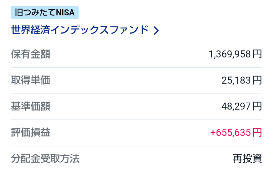
Task: Click the divider line below the 保有金額 row
Action: click(136, 68)
